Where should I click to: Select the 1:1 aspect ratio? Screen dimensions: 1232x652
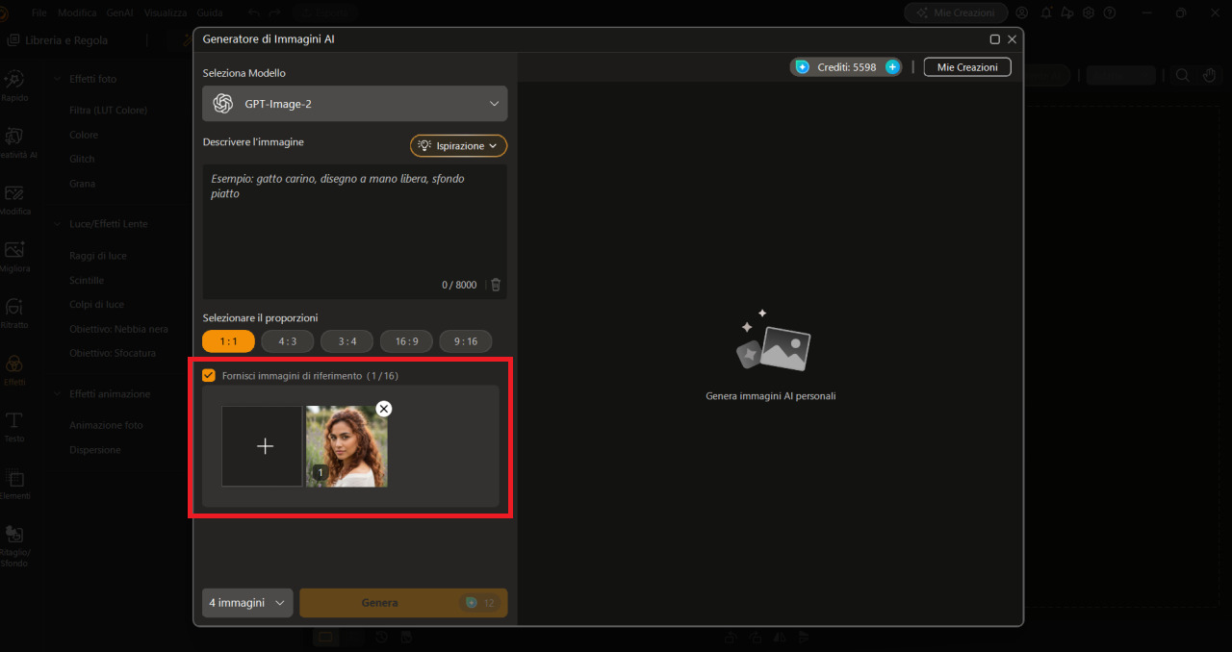[228, 341]
